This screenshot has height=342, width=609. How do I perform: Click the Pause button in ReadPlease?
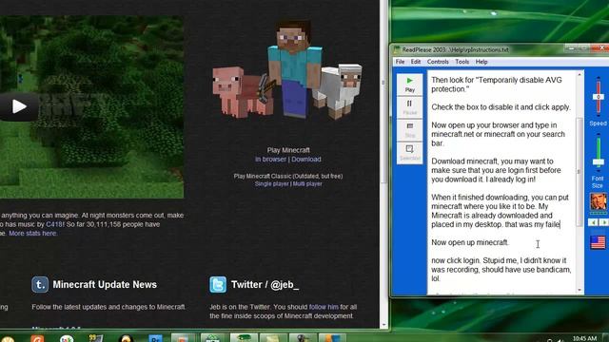(x=409, y=107)
